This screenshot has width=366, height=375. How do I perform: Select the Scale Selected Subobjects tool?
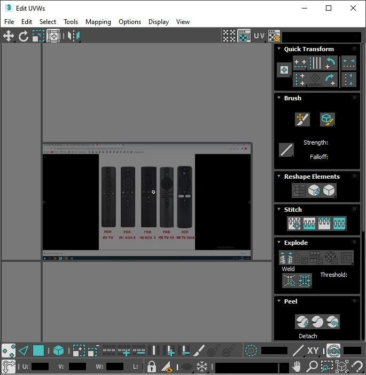38,36
